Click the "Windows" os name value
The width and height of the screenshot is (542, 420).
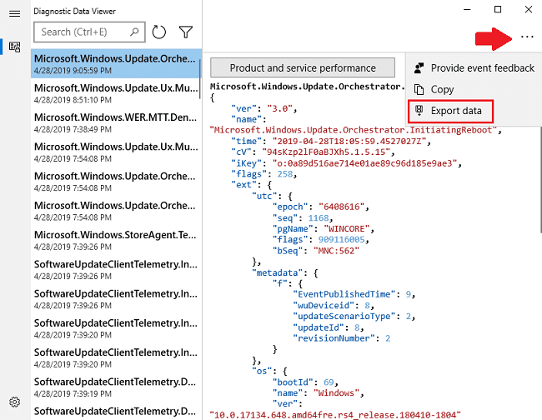(336, 393)
